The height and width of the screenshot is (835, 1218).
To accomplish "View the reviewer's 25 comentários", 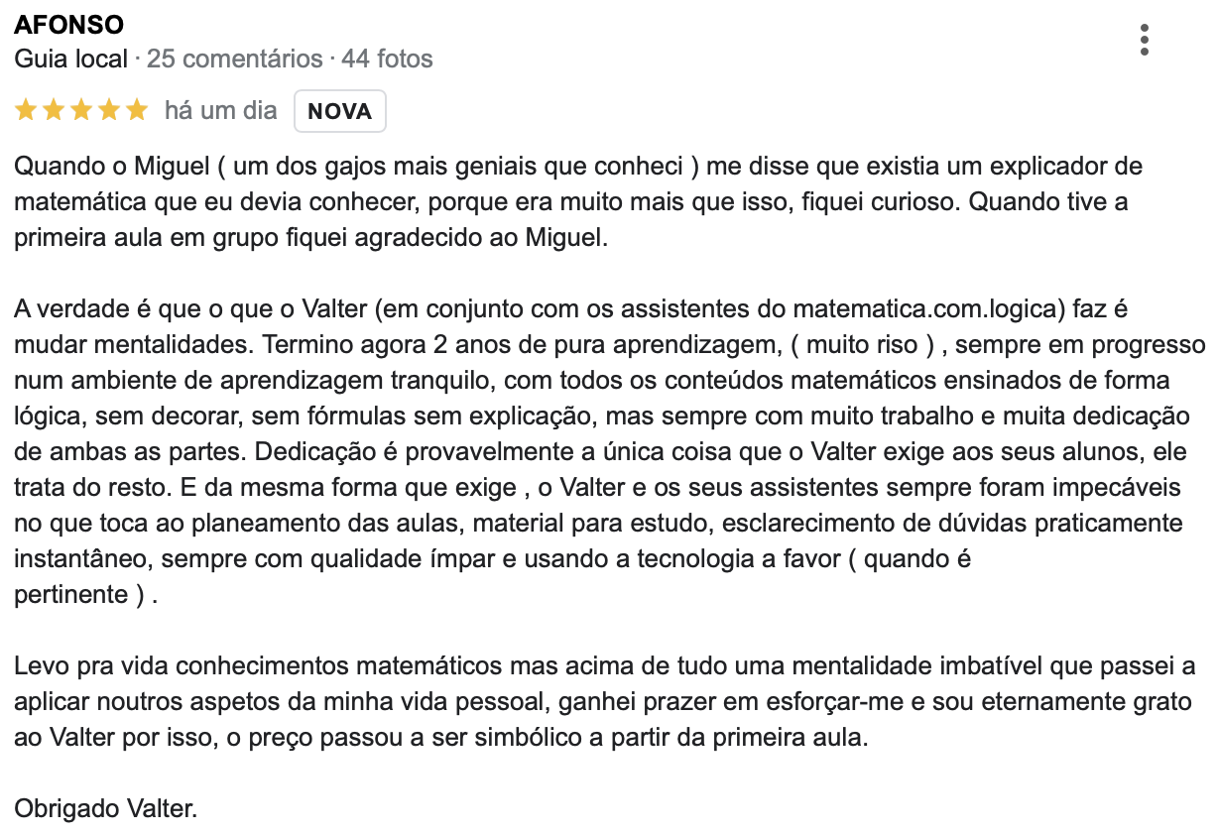I will click(235, 60).
